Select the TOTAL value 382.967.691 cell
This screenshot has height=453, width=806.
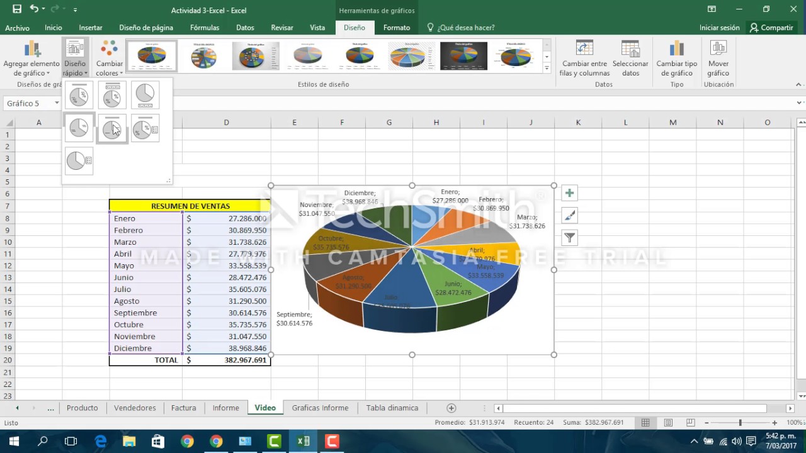[x=227, y=360]
